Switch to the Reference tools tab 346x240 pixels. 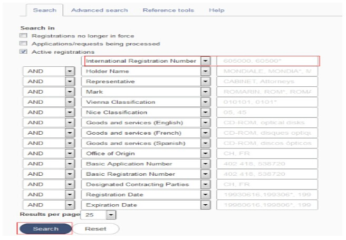pos(168,10)
